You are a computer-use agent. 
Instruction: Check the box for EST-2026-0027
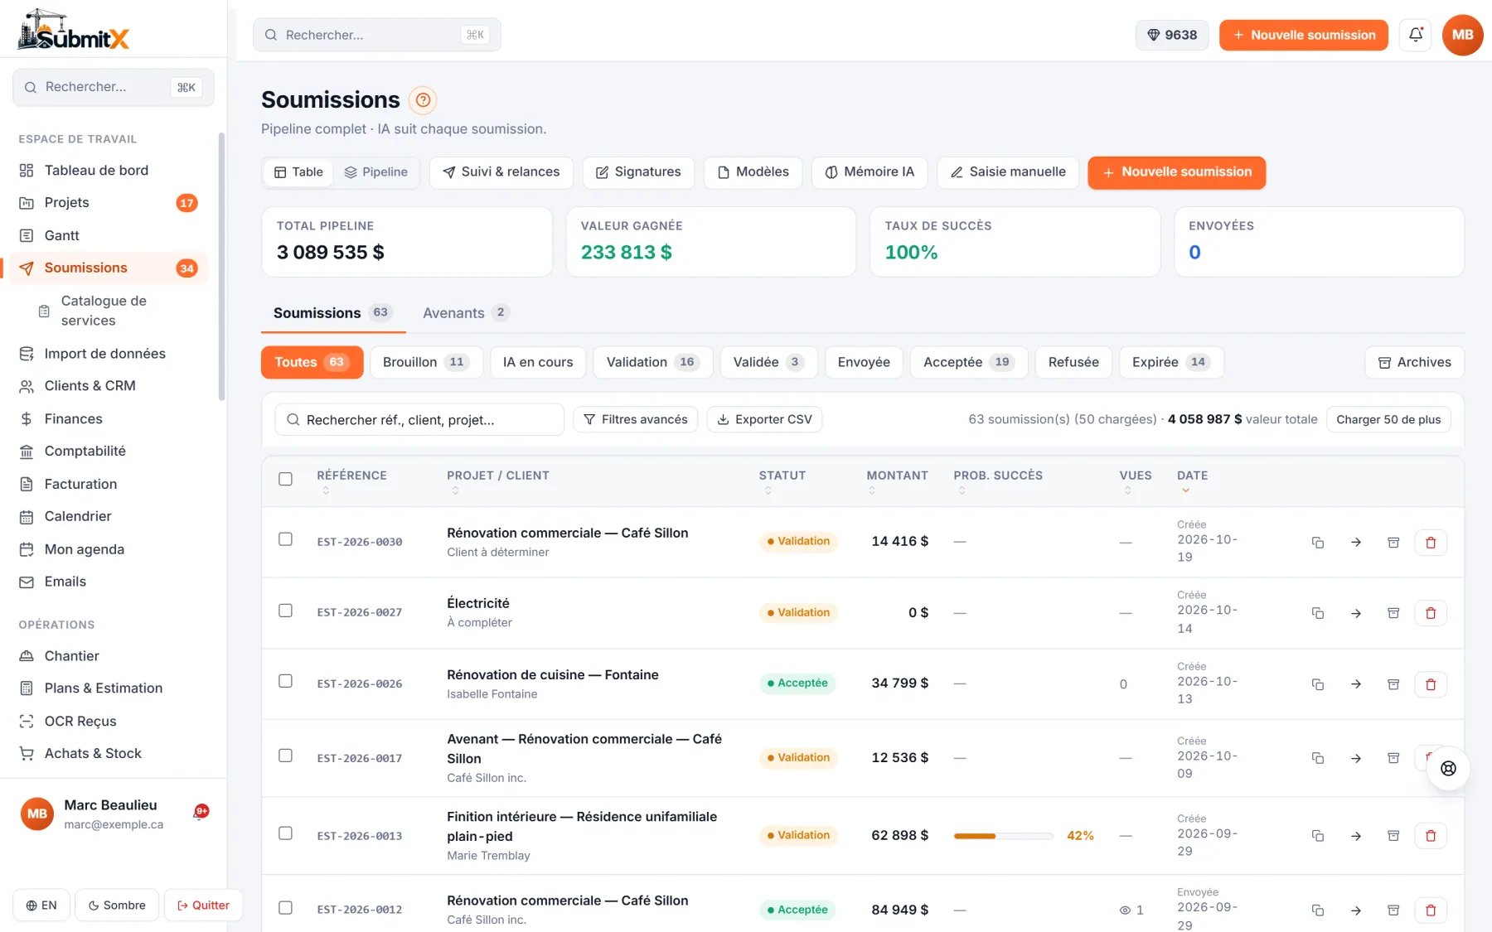point(285,611)
